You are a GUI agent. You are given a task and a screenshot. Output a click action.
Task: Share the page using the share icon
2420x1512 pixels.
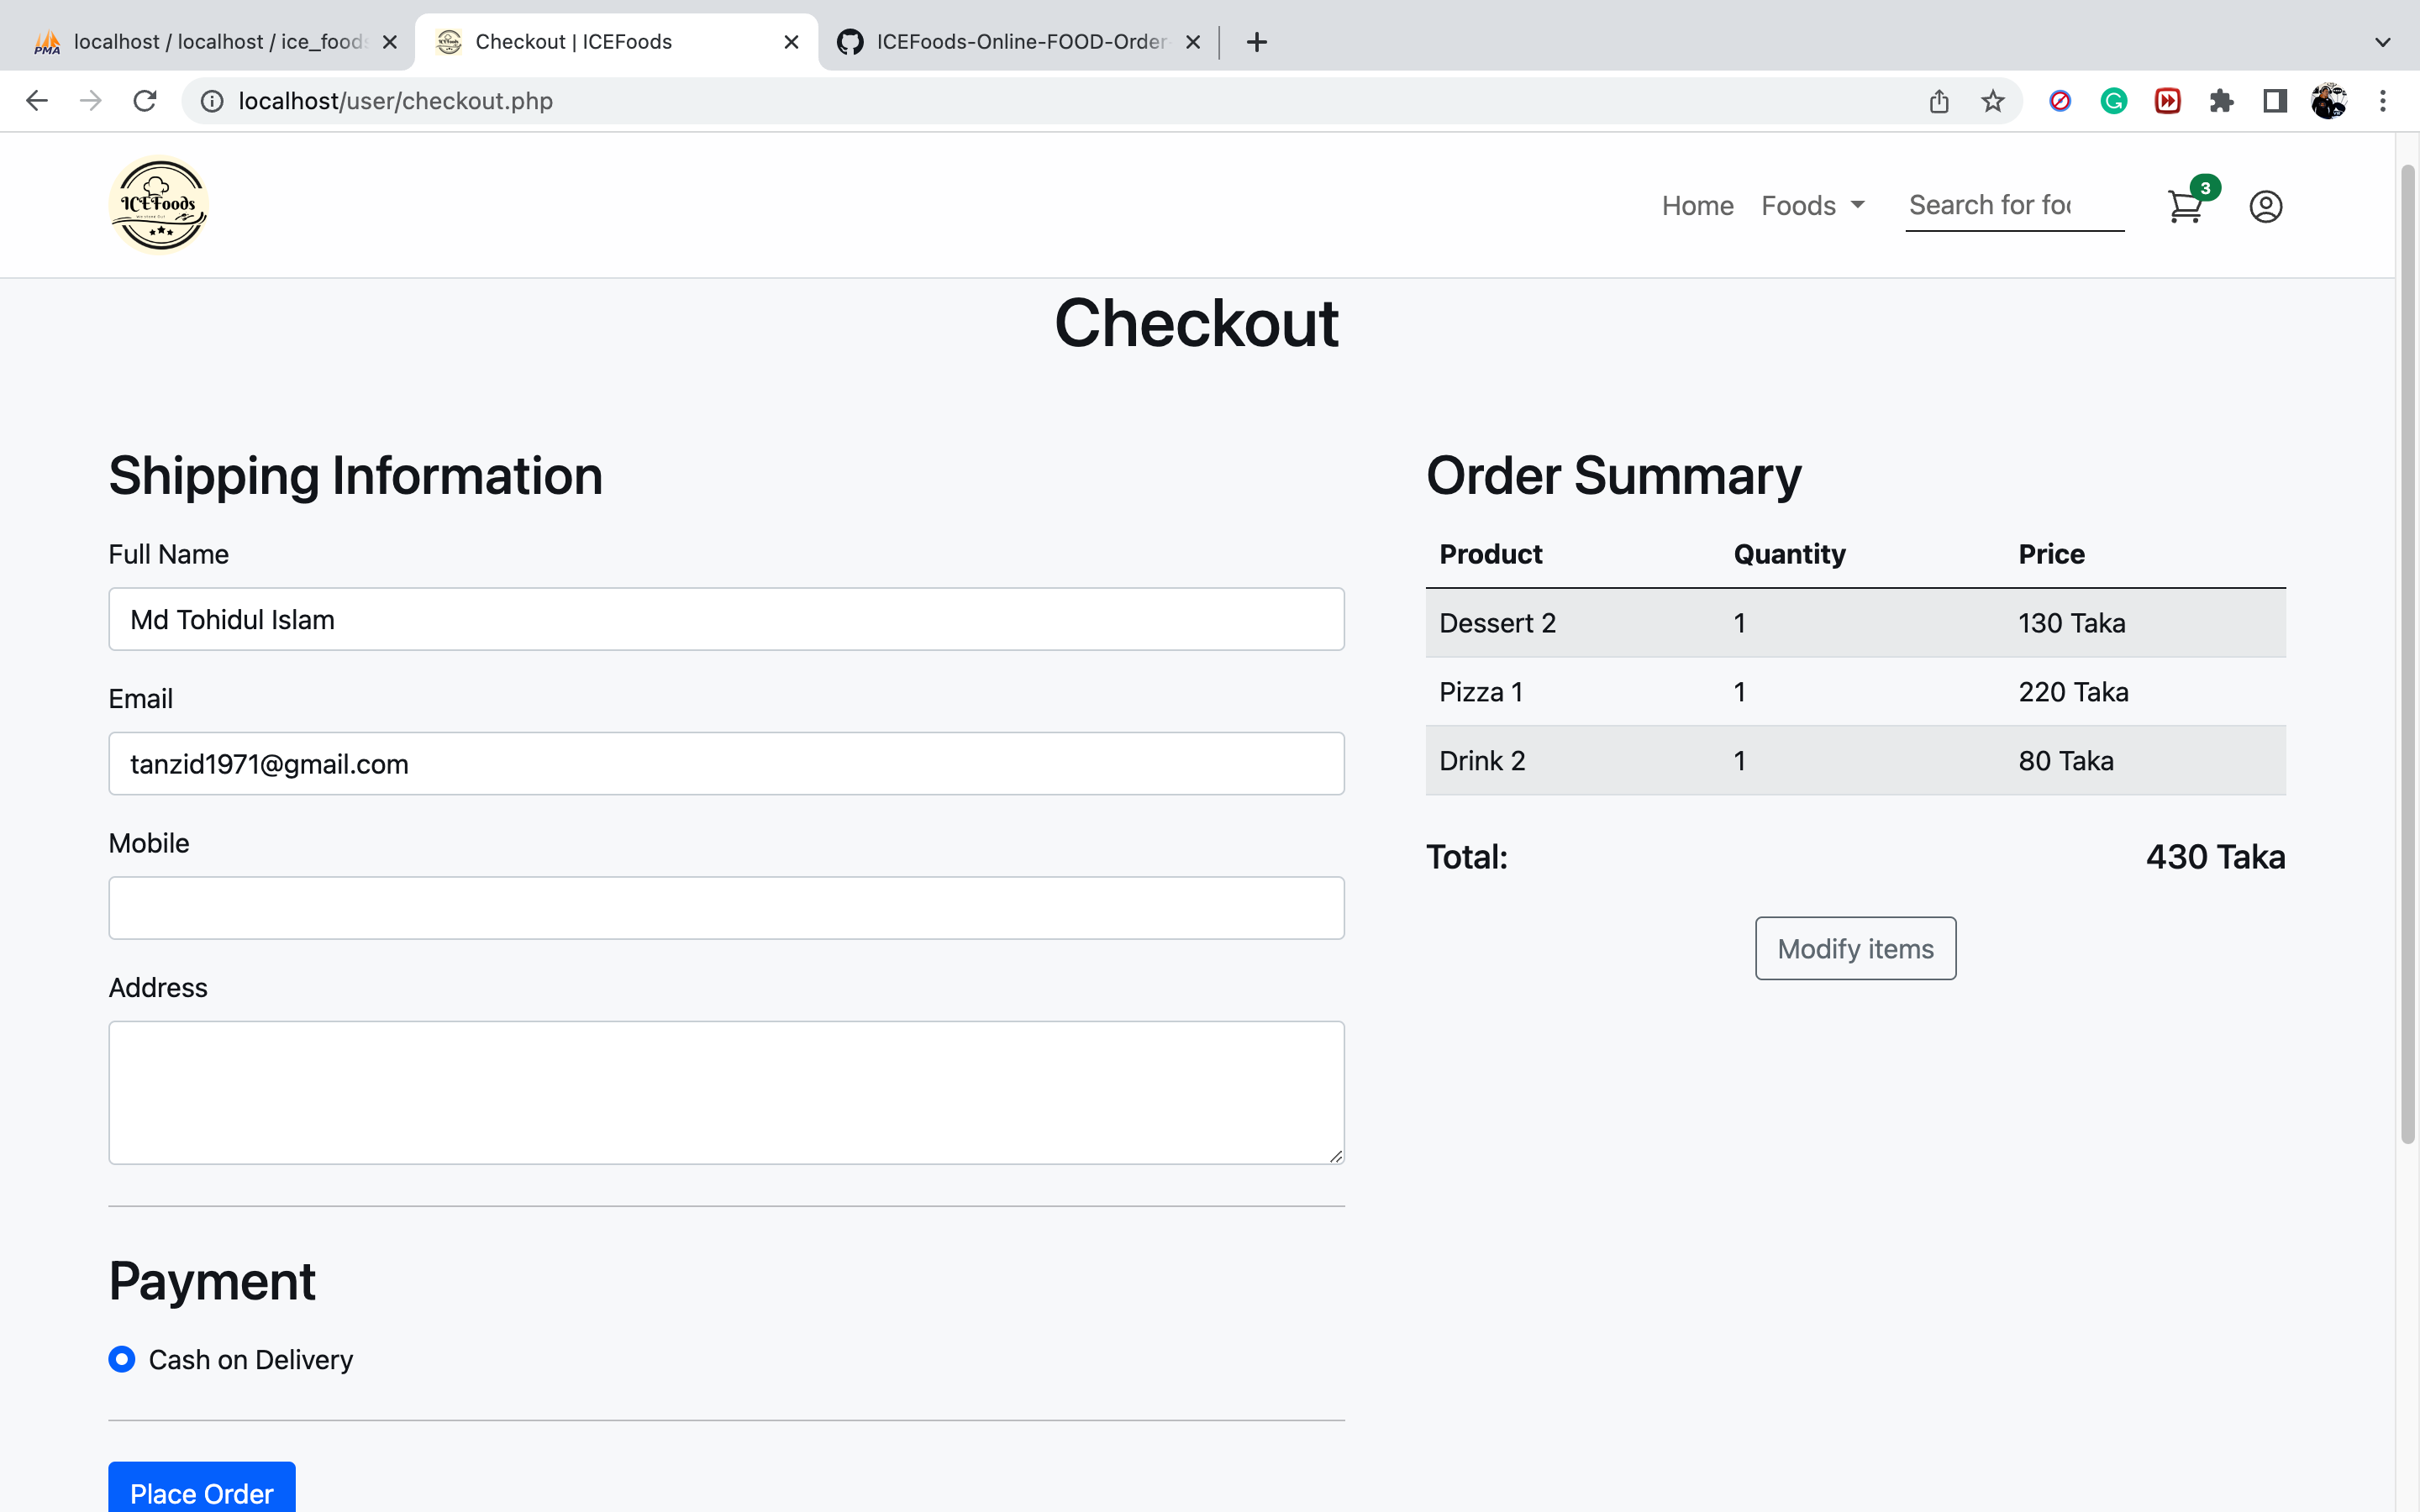tap(1939, 100)
